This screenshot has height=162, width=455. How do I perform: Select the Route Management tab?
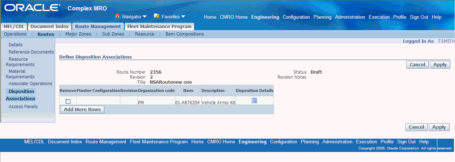click(98, 27)
